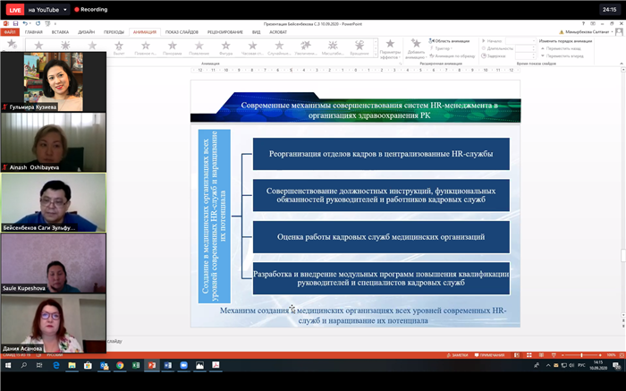
Task: Click the Excel icon in the taskbar
Action: tap(136, 365)
